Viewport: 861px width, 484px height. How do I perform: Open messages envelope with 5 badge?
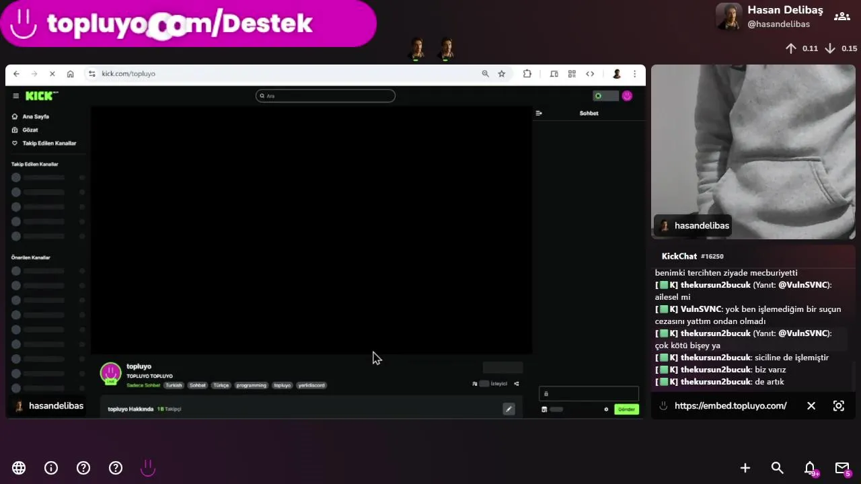[843, 469]
